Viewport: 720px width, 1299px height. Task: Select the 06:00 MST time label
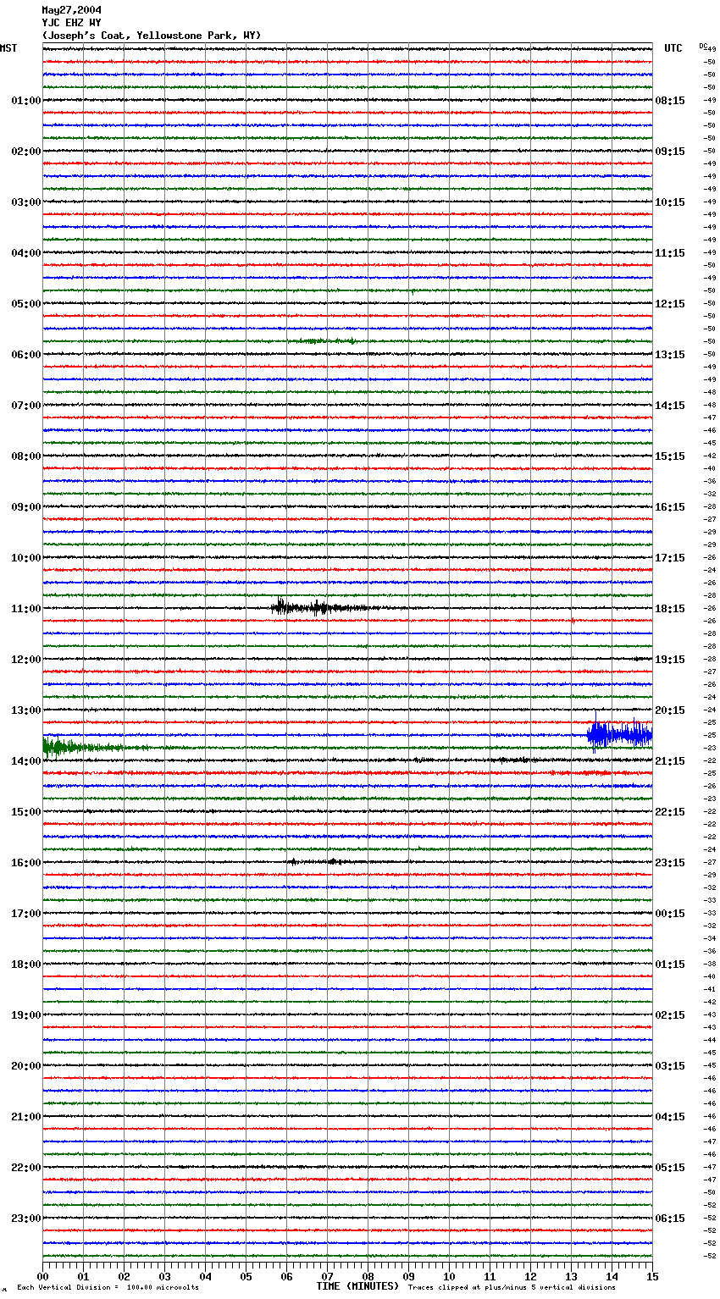pyautogui.click(x=26, y=355)
